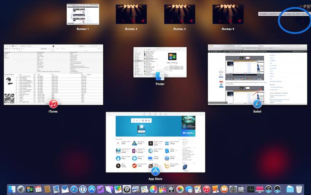Viewport: 311px width, 195px height.
Task: Open App Store icon in Dock
Action: (92, 189)
